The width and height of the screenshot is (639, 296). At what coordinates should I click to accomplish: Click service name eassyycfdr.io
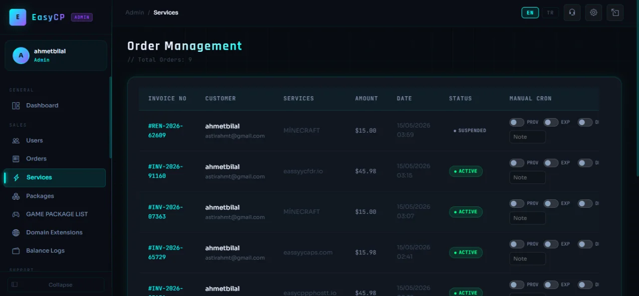pos(303,171)
